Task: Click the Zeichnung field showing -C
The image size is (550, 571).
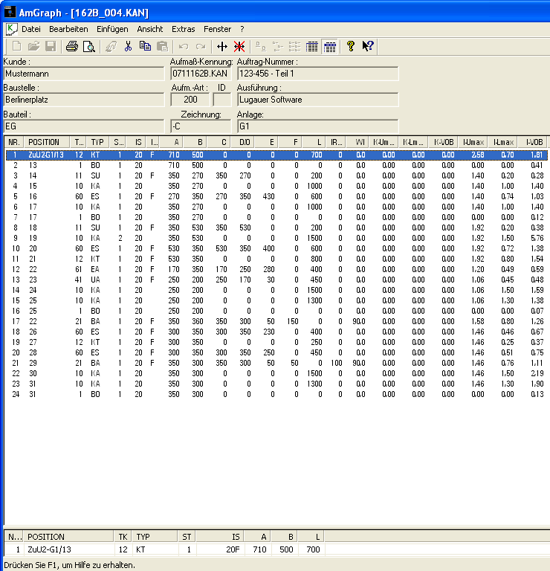Action: (201, 126)
